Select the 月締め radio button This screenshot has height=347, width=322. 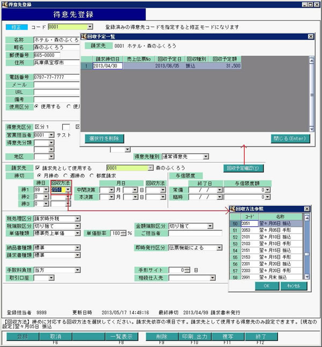pos(39,176)
